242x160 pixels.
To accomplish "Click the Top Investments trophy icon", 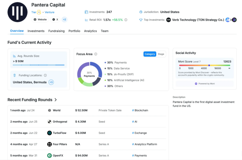I will (141, 20).
